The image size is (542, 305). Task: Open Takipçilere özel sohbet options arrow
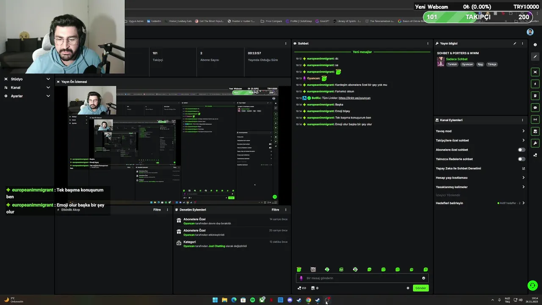coord(523,140)
